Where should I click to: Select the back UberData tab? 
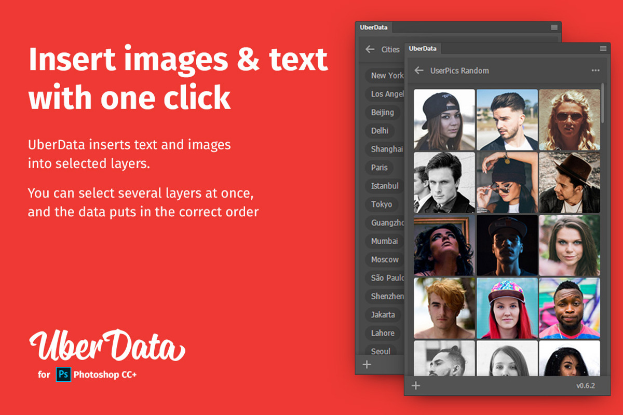374,27
